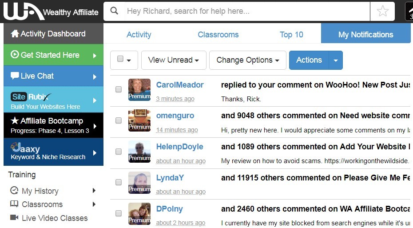The height and width of the screenshot is (228, 413).
Task: Open the 'and 1089 others commented' notification
Action: 316,147
